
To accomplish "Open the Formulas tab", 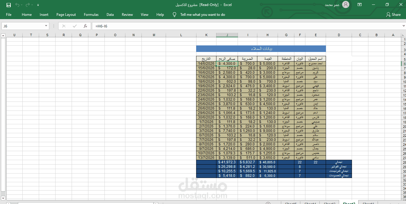I will 91,14.
